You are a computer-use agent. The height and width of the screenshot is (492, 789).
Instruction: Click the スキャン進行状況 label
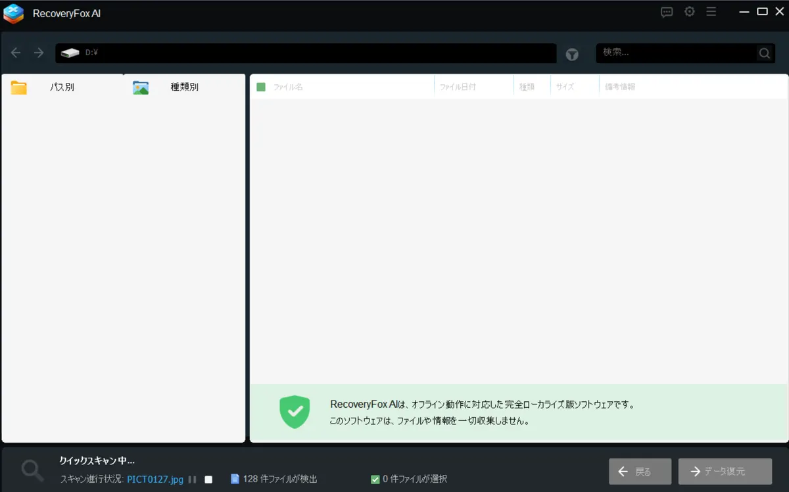click(92, 480)
